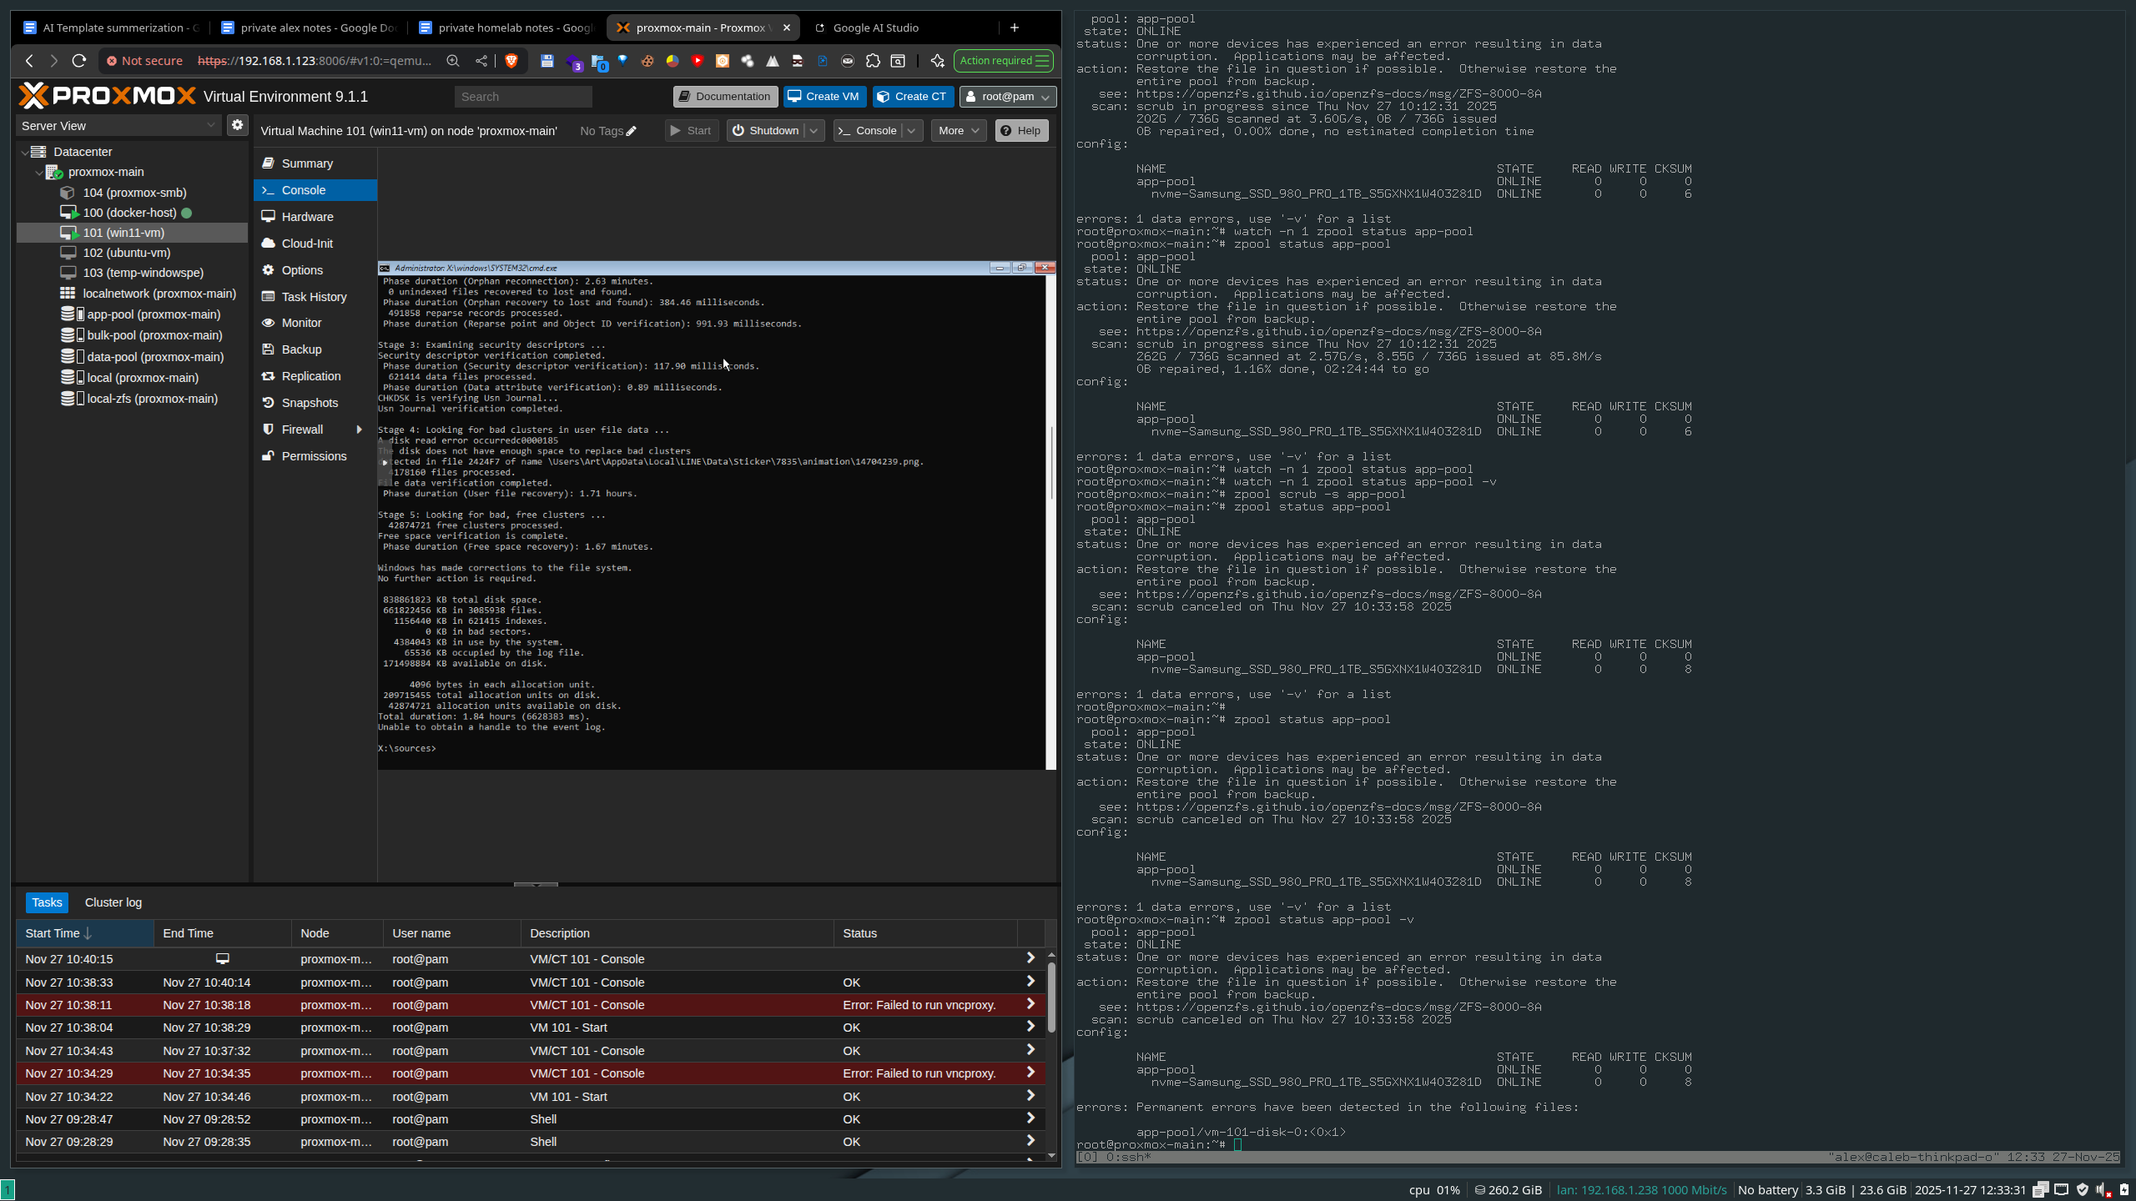The height and width of the screenshot is (1201, 2136).
Task: Click the cookie extension icon
Action: (647, 61)
